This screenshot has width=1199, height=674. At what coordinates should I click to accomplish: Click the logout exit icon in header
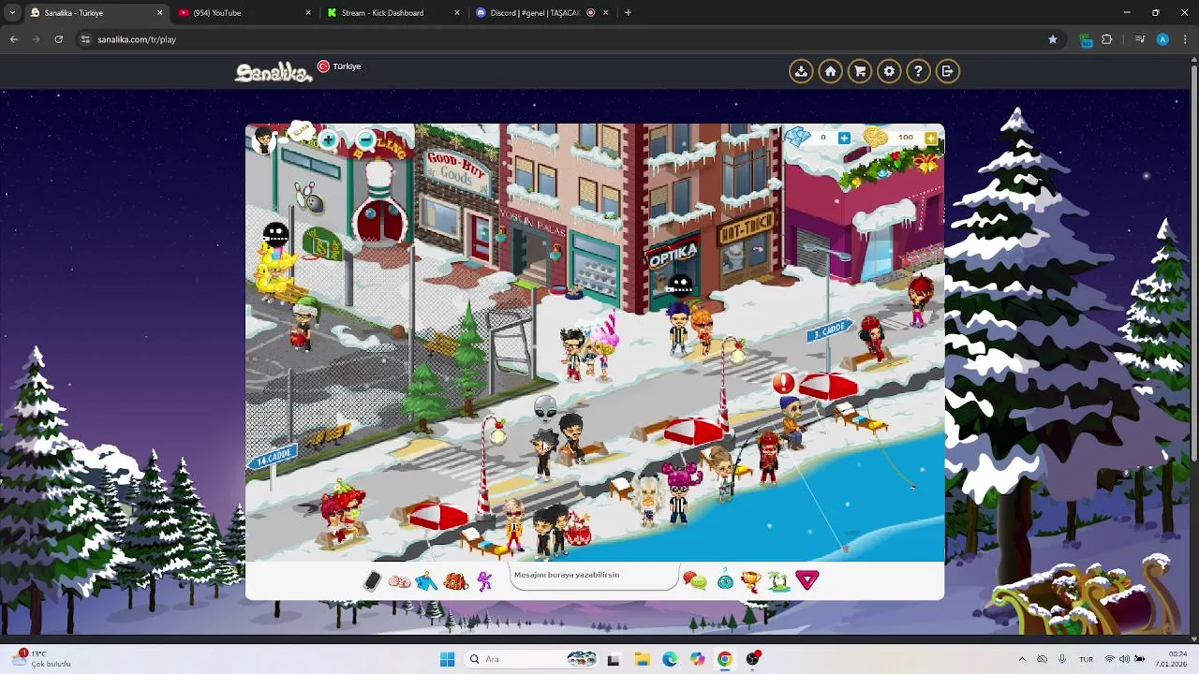point(947,71)
